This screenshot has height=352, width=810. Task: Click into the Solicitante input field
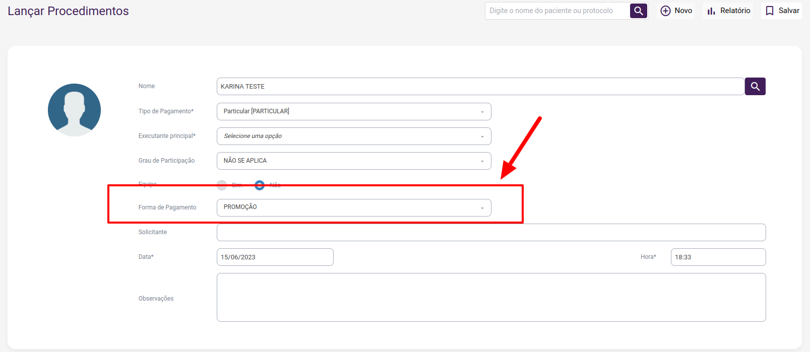point(491,232)
